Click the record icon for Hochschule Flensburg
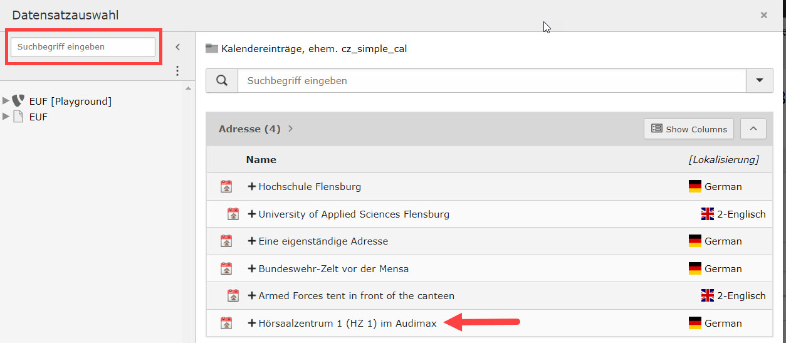Image resolution: width=786 pixels, height=343 pixels. (226, 187)
